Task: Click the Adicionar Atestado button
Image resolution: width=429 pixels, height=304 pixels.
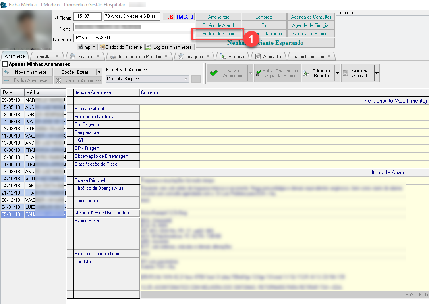Action: coord(357,73)
